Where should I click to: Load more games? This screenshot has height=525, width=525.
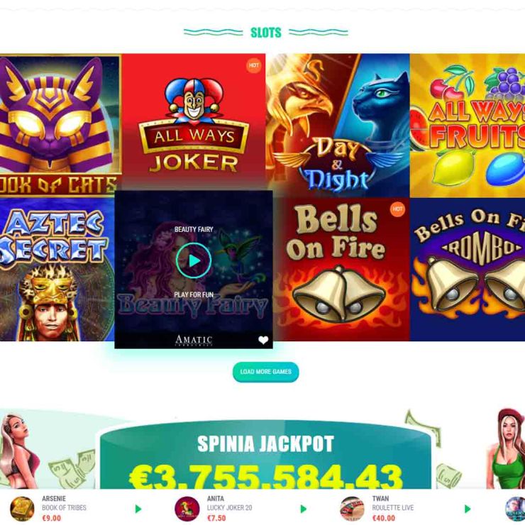tap(265, 372)
